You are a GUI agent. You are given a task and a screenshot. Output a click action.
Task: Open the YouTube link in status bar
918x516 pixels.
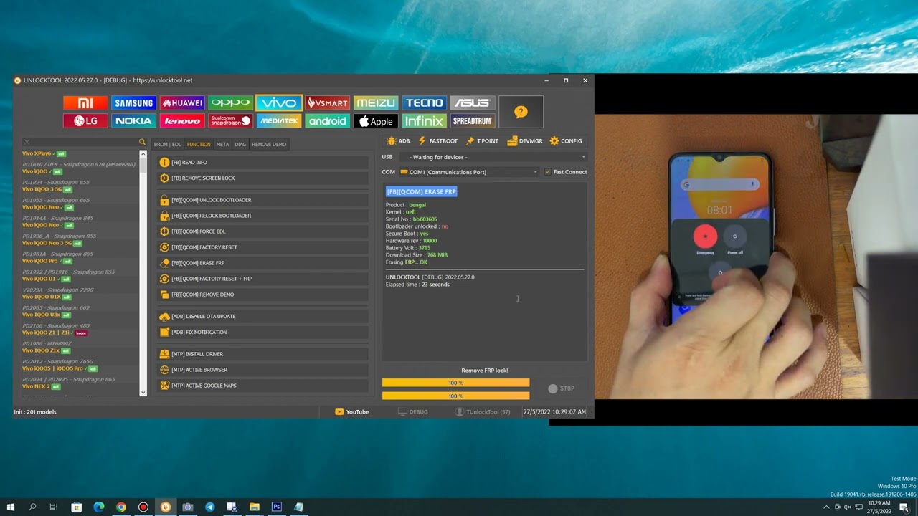click(x=352, y=412)
